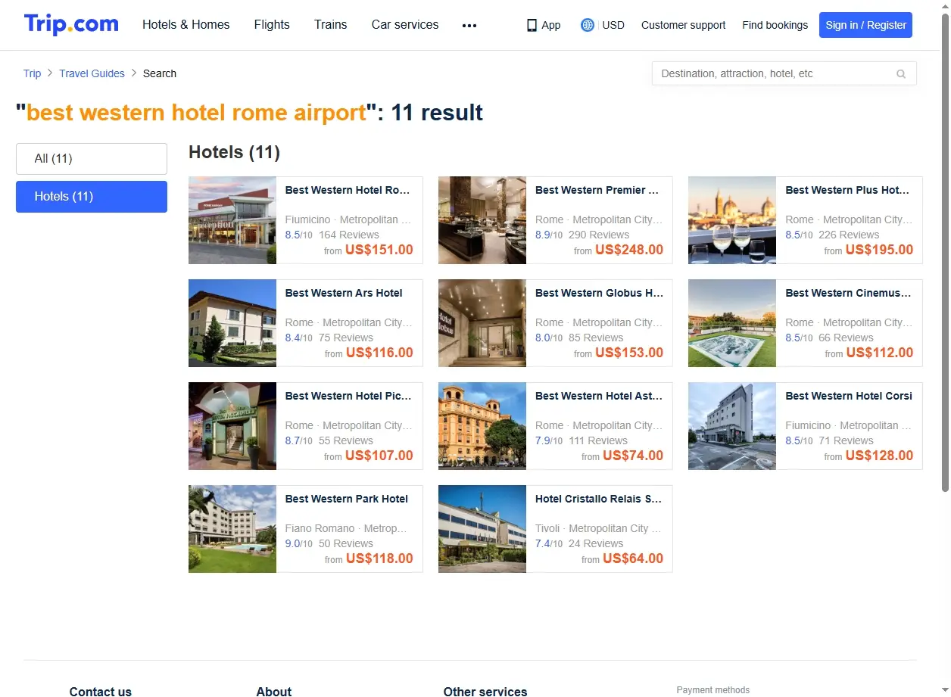This screenshot has width=951, height=697.
Task: Click 164 Reviews text
Action: pyautogui.click(x=349, y=235)
